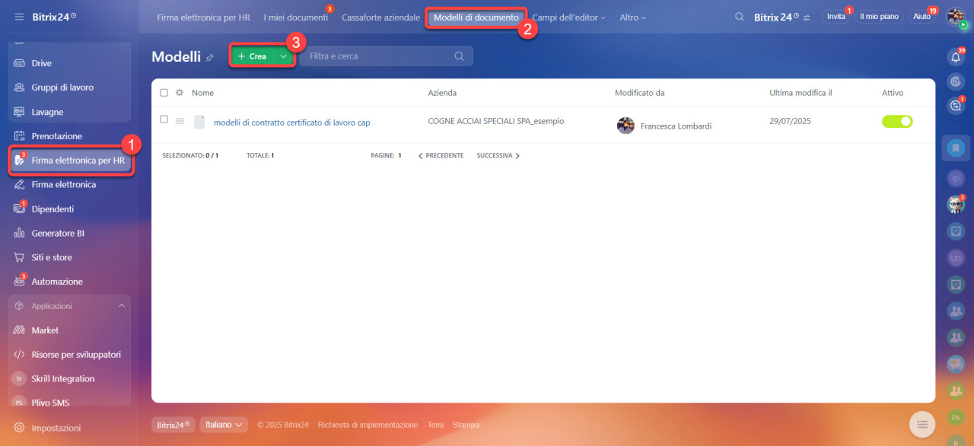
Task: Open Cassaforte aziendale tab
Action: [x=380, y=17]
